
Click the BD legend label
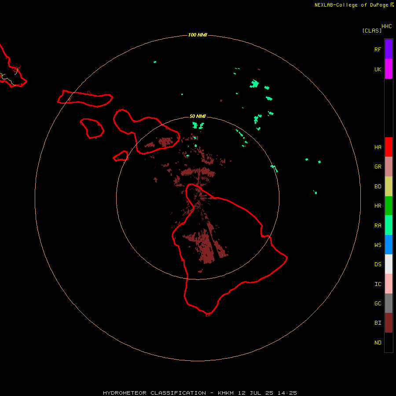[x=378, y=186]
